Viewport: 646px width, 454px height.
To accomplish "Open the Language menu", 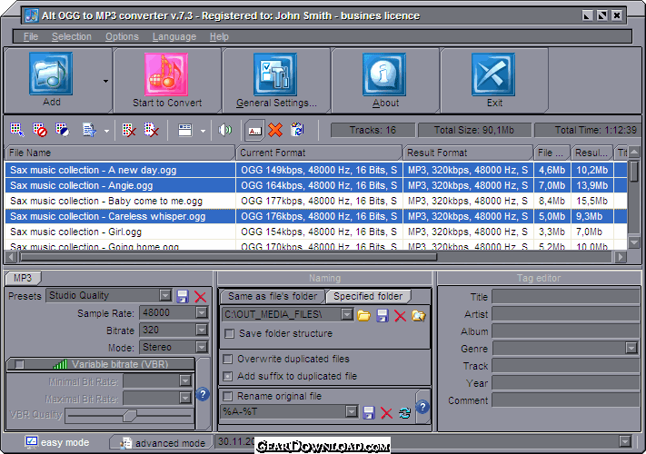I will (x=174, y=36).
